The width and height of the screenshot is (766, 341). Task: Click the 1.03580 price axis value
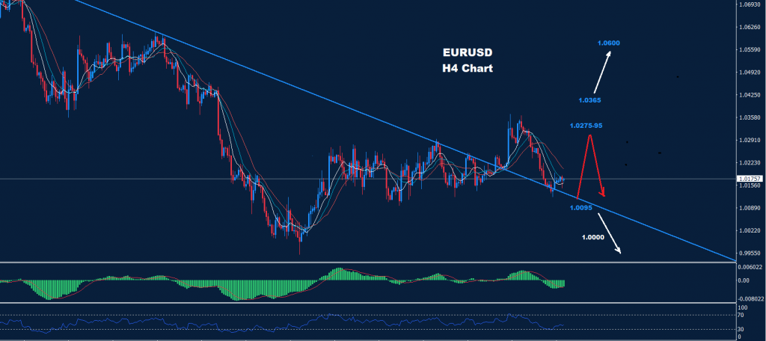point(750,117)
